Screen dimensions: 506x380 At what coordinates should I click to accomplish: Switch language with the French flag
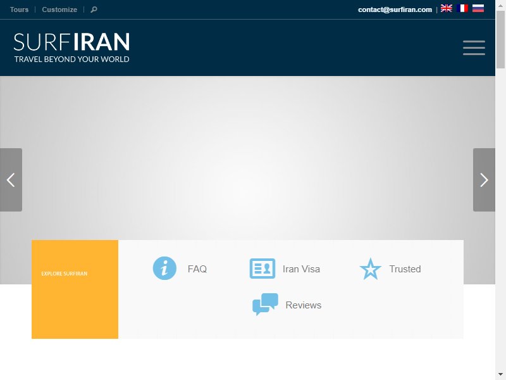click(x=462, y=8)
